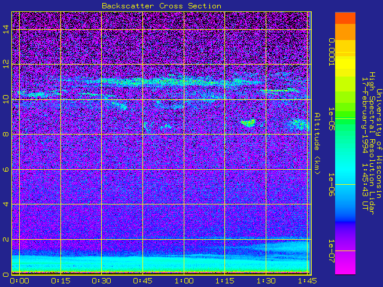Click the altitude label 2
This screenshot has height=287, width=383.
point(6,239)
